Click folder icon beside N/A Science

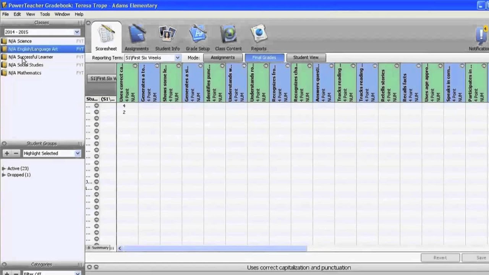[x=4, y=41]
